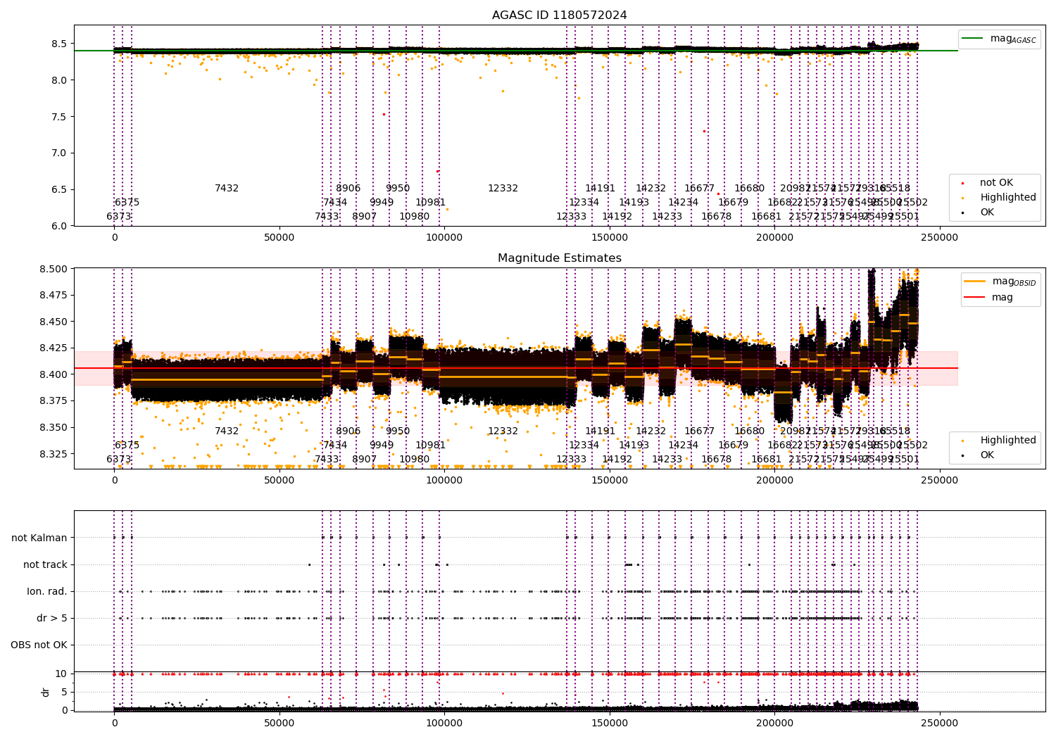Select the "not OK" legend entry
Screen dimensions: 1056x739
[x=988, y=183]
